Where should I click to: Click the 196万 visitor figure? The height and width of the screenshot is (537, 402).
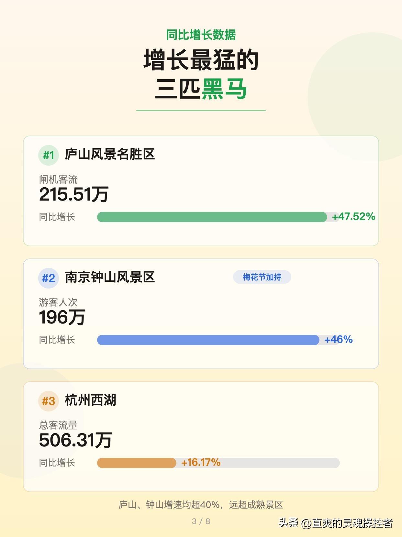click(62, 317)
